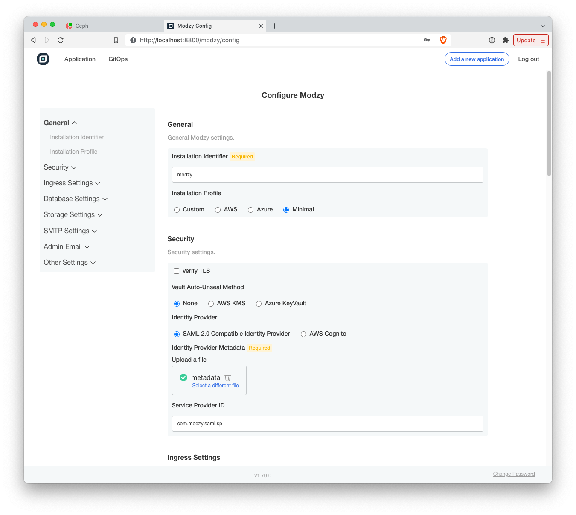This screenshot has width=576, height=515.
Task: Open the browser extensions puzzle icon
Action: pos(506,40)
